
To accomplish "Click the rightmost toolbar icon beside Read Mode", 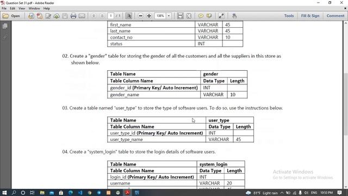I will coord(234,16).
